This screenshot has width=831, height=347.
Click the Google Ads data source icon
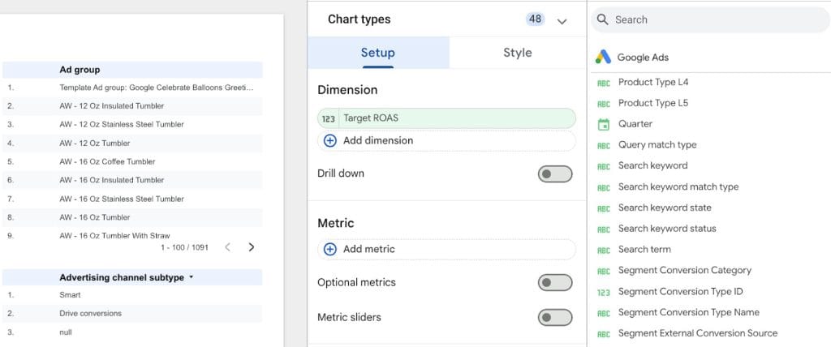pos(603,57)
